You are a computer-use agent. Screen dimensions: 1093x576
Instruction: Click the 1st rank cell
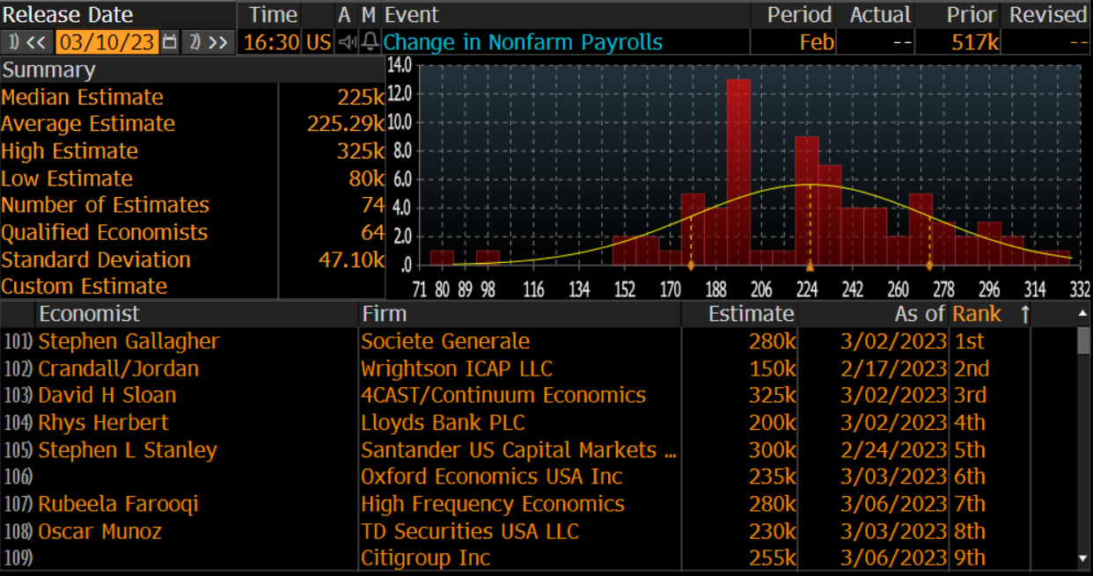[x=969, y=341]
